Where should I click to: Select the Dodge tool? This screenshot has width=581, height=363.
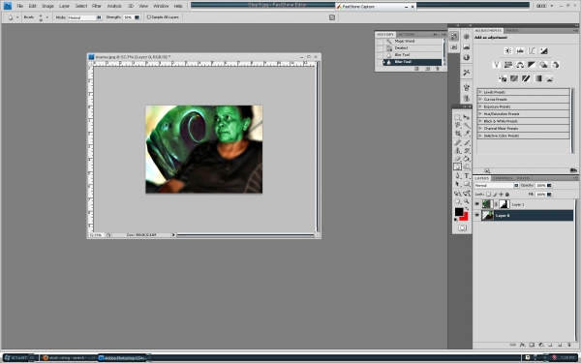tap(467, 167)
